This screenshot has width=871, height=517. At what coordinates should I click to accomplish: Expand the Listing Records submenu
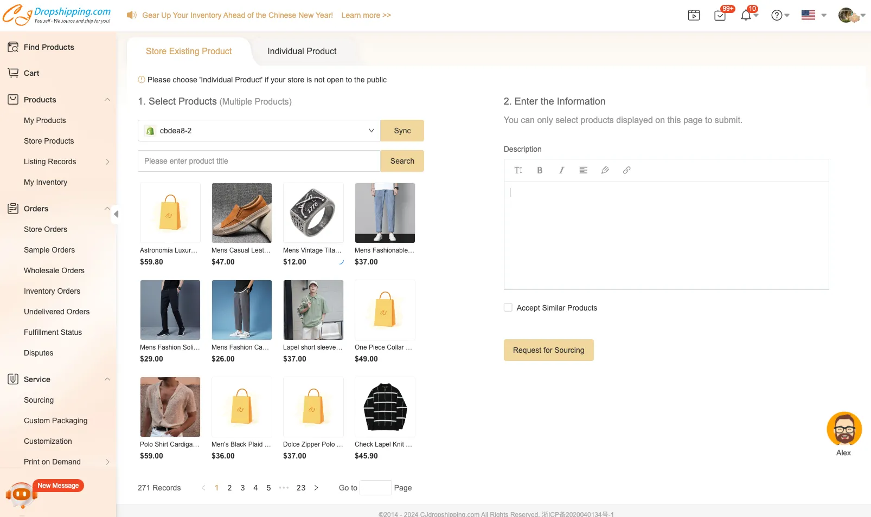pos(107,161)
